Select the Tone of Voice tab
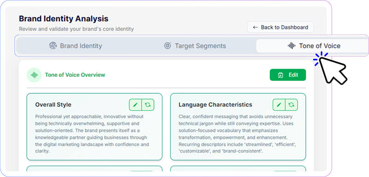369x177 pixels. [x=314, y=46]
